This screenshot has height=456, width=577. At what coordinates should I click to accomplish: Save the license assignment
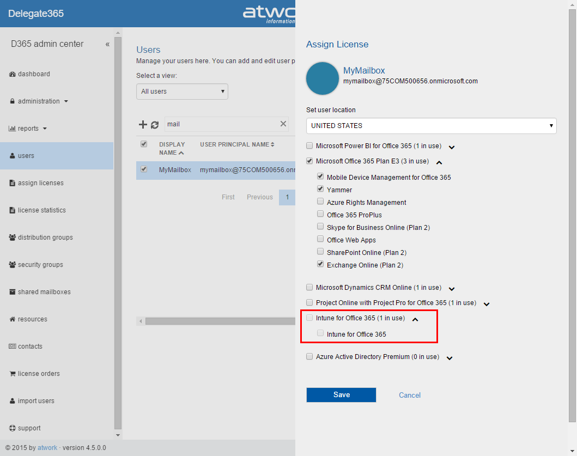tap(341, 395)
